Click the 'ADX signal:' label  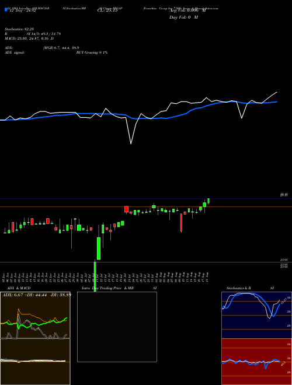(15, 52)
